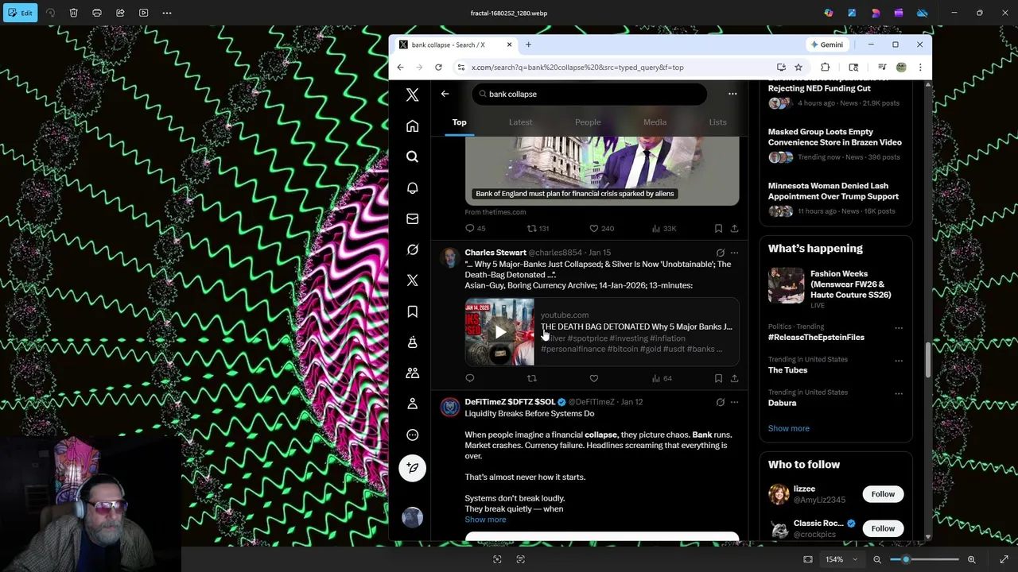The width and height of the screenshot is (1018, 572).
Task: Open Grok icon in the X sidebar
Action: [x=412, y=249]
